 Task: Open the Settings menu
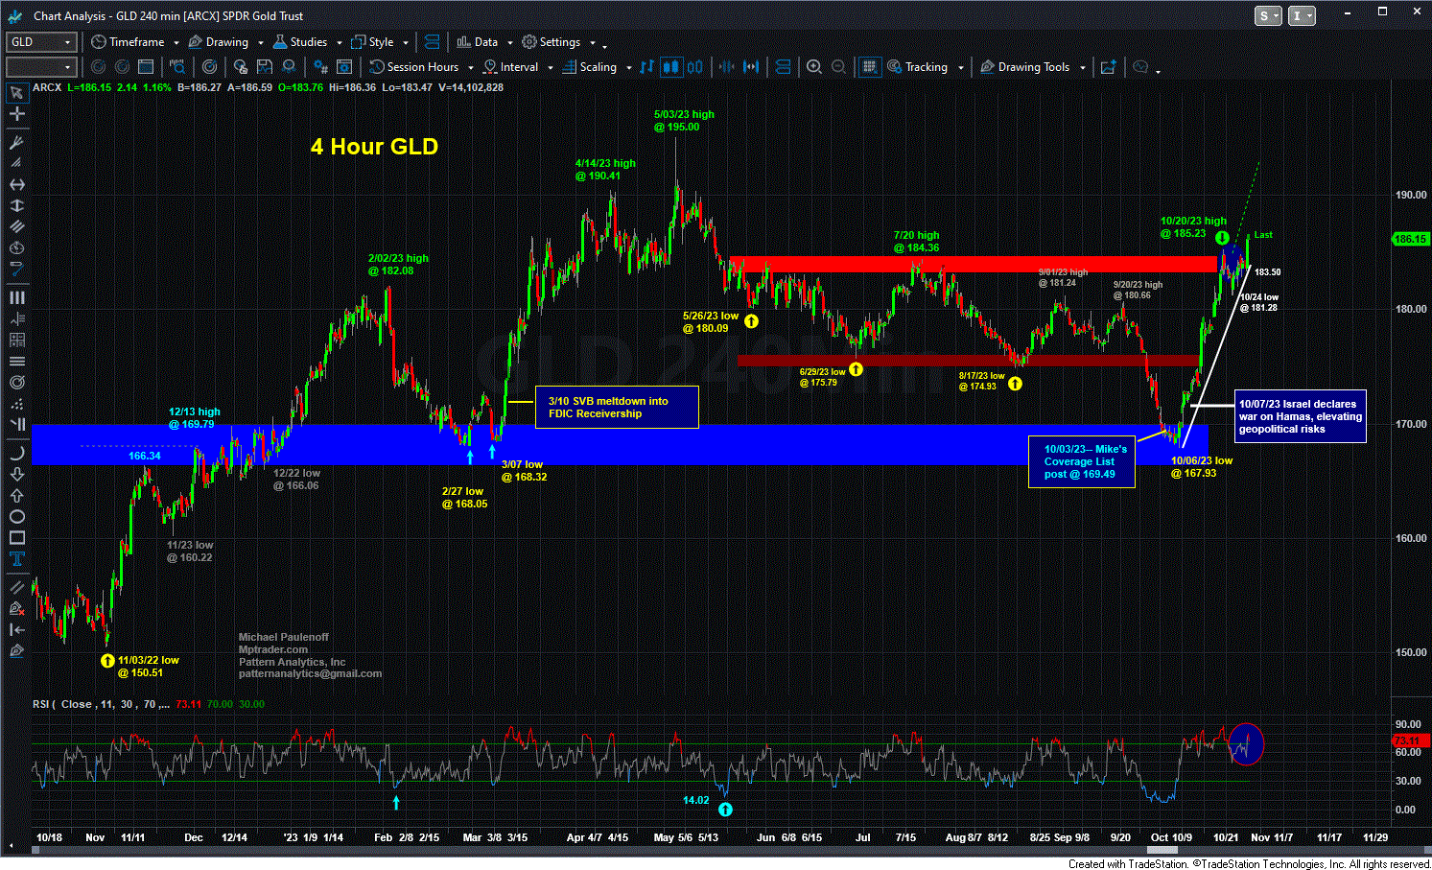[552, 42]
